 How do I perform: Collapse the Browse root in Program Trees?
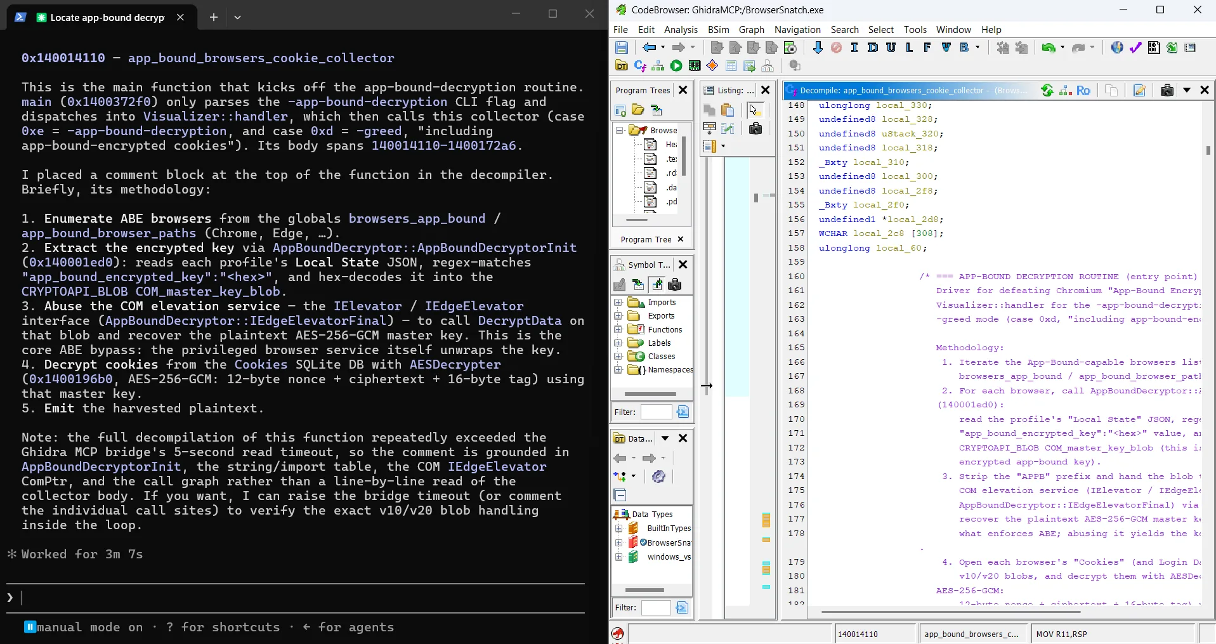[x=620, y=130]
